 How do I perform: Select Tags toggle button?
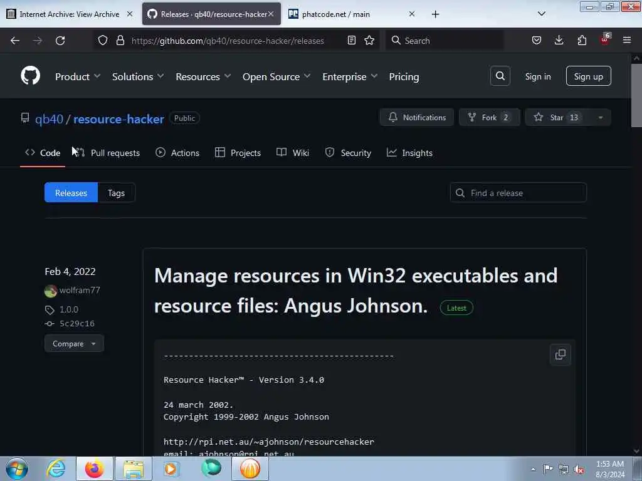coord(116,193)
